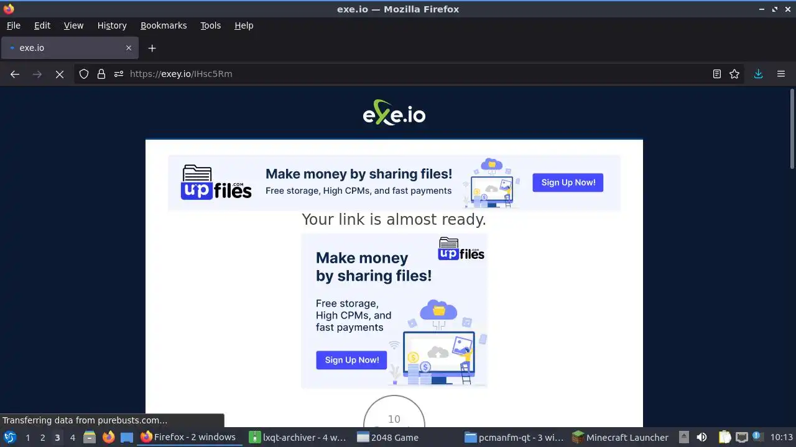Open the Help menu
Viewport: 796px width, 447px height.
244,25
